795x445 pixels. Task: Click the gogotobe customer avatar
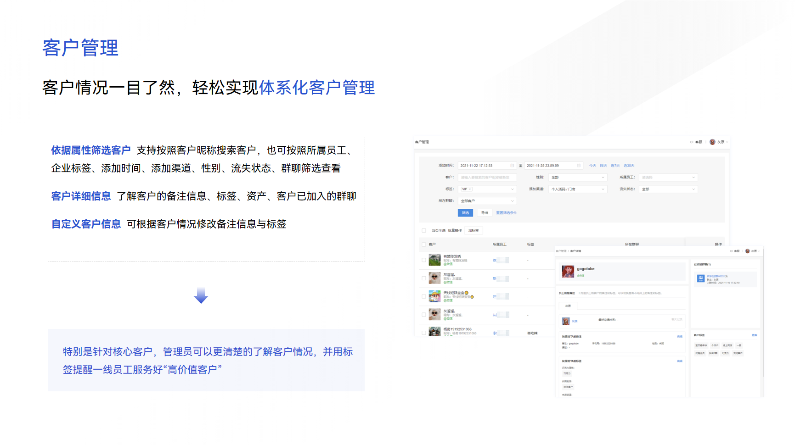tap(568, 271)
